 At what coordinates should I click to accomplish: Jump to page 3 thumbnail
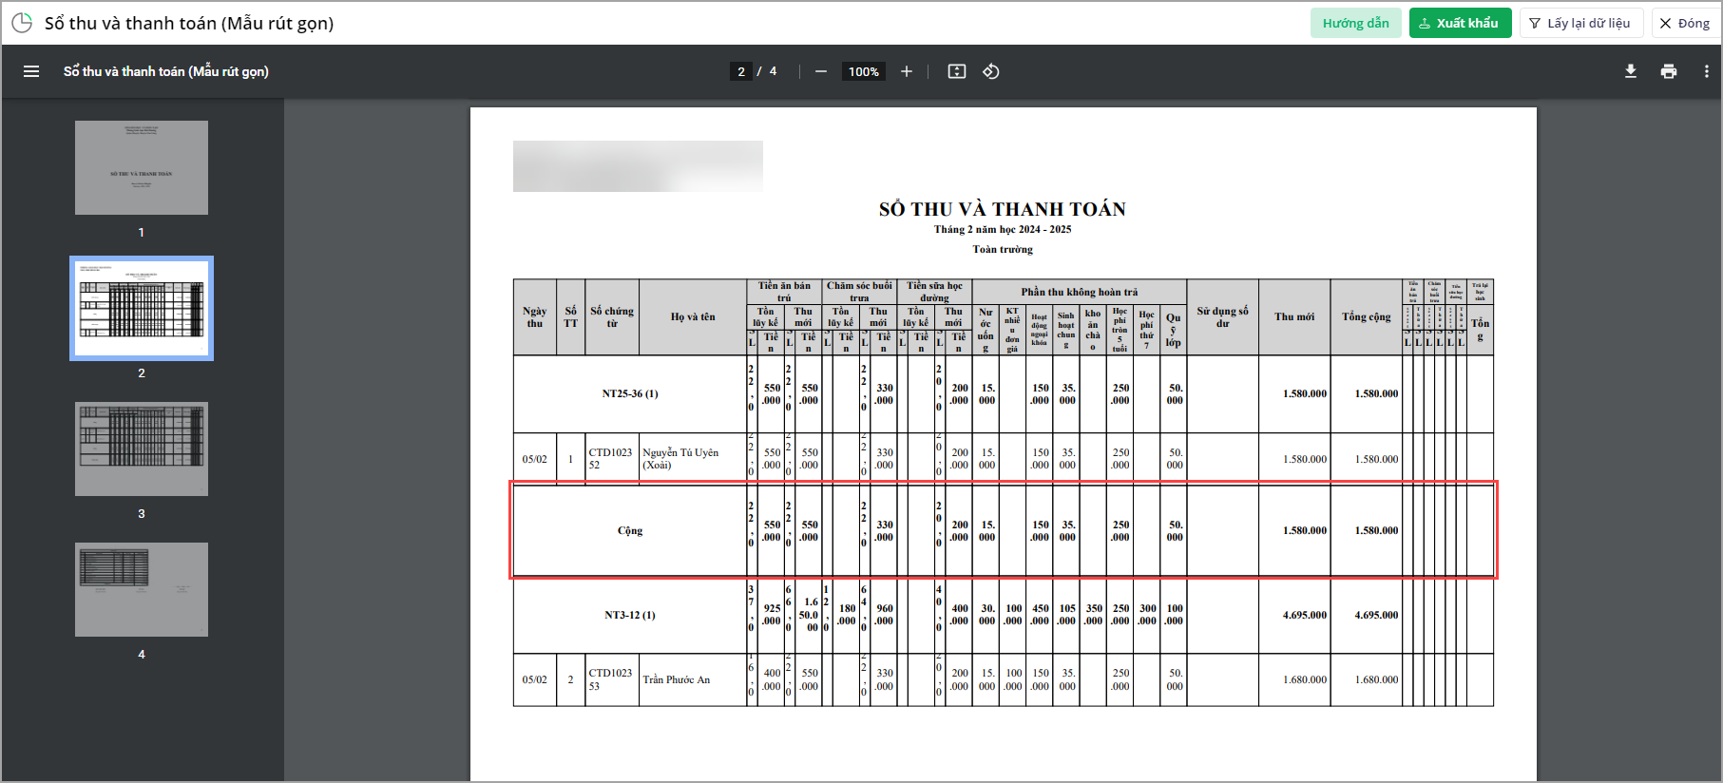[142, 449]
